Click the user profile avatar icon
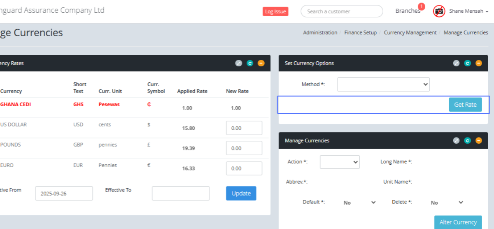 [439, 12]
